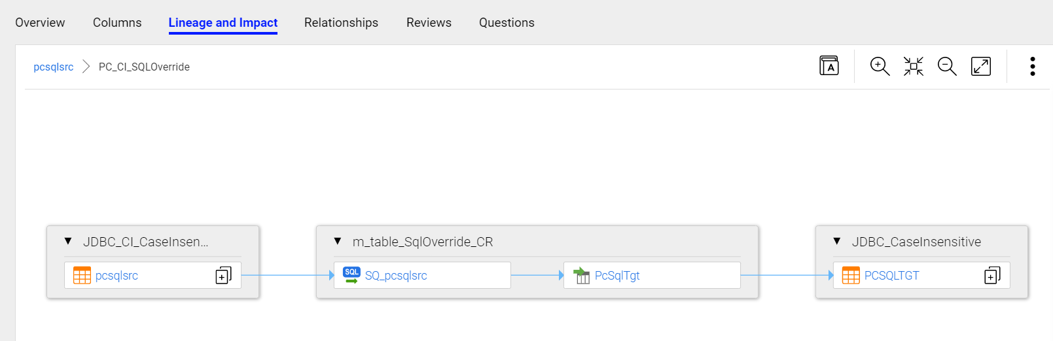The height and width of the screenshot is (341, 1053).
Task: Collapse the m_table_SqlOverride_CR group
Action: tap(338, 241)
